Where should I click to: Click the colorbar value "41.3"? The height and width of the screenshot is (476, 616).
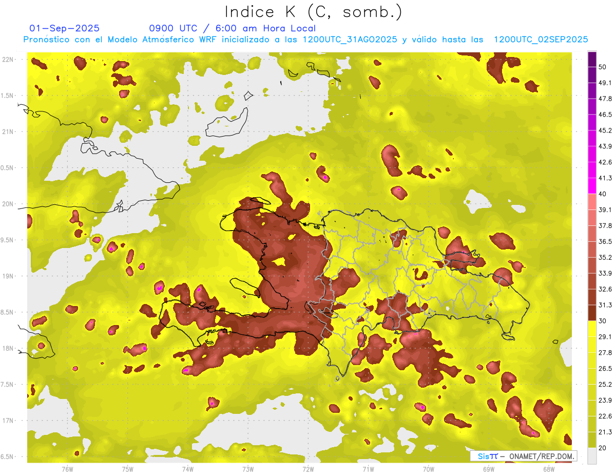pyautogui.click(x=605, y=178)
